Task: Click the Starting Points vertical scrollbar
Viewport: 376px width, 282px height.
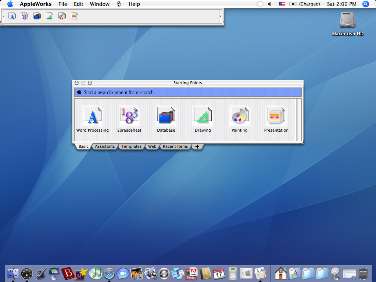Action: (298, 119)
